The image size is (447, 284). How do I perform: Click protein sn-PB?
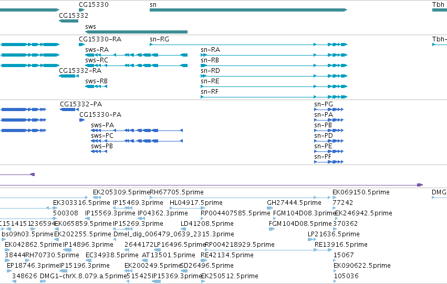click(x=329, y=130)
